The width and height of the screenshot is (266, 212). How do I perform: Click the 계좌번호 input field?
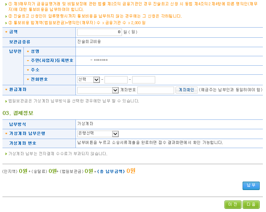click(x=156, y=90)
